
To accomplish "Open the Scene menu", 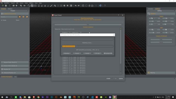I will (x=21, y=3).
